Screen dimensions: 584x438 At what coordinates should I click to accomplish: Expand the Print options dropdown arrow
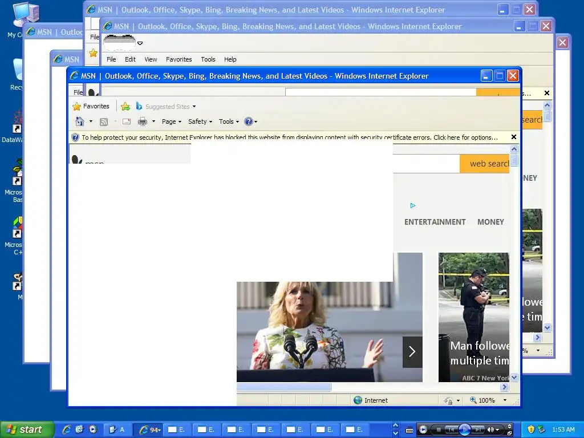coord(153,121)
